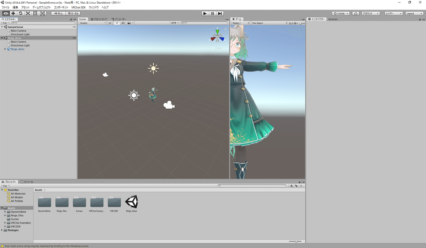
Task: Select the Scale tool
Action: click(x=28, y=14)
